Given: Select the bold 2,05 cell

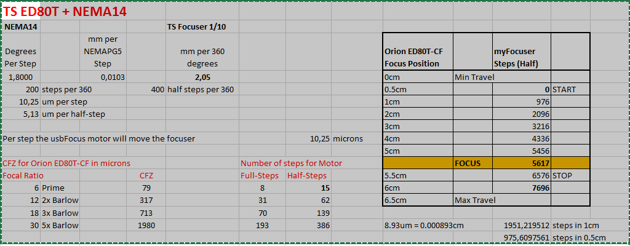Looking at the screenshot, I should coord(202,77).
